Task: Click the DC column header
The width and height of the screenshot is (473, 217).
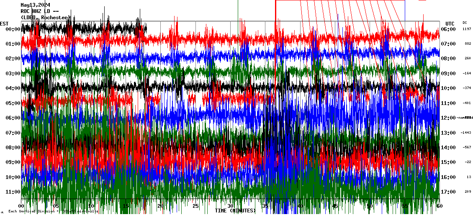Action: pyautogui.click(x=465, y=23)
